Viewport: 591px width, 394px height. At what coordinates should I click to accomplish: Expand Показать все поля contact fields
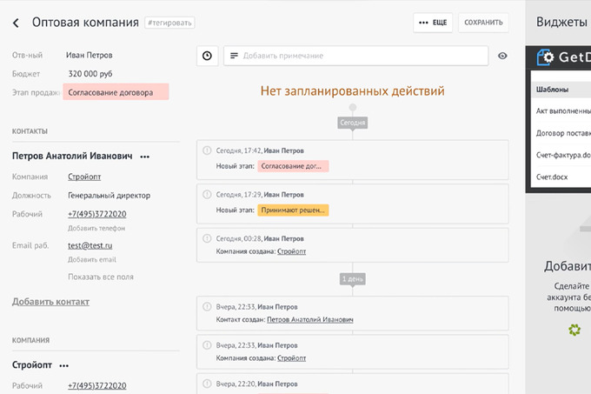point(100,277)
